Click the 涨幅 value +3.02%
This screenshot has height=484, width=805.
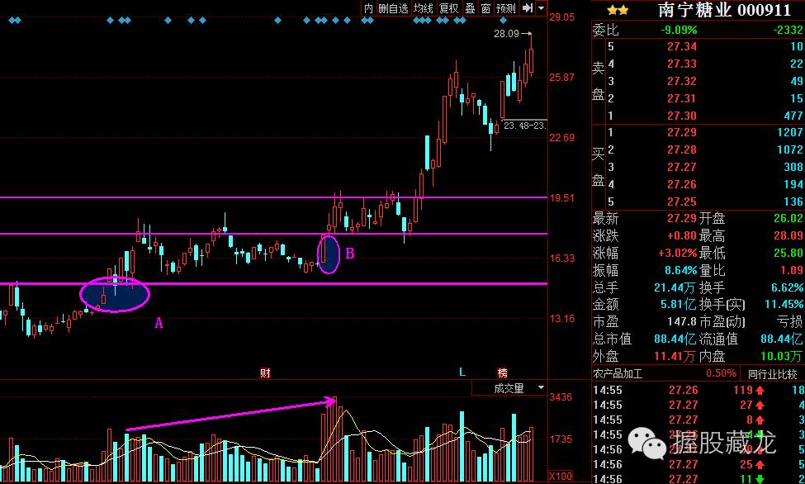[x=678, y=254]
